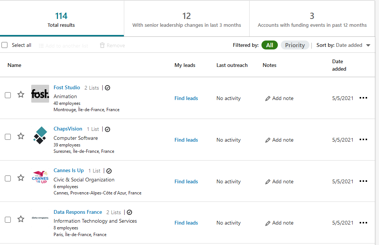This screenshot has height=245, width=379.
Task: Click the Fost Studio company logo
Action: [x=40, y=94]
